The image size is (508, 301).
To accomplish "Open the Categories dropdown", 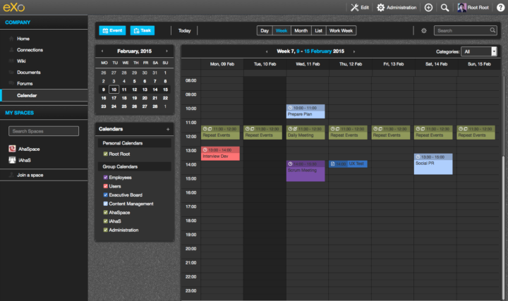I will (478, 51).
